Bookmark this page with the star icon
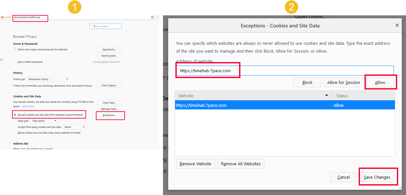The height and width of the screenshot is (195, 406). [x=152, y=17]
